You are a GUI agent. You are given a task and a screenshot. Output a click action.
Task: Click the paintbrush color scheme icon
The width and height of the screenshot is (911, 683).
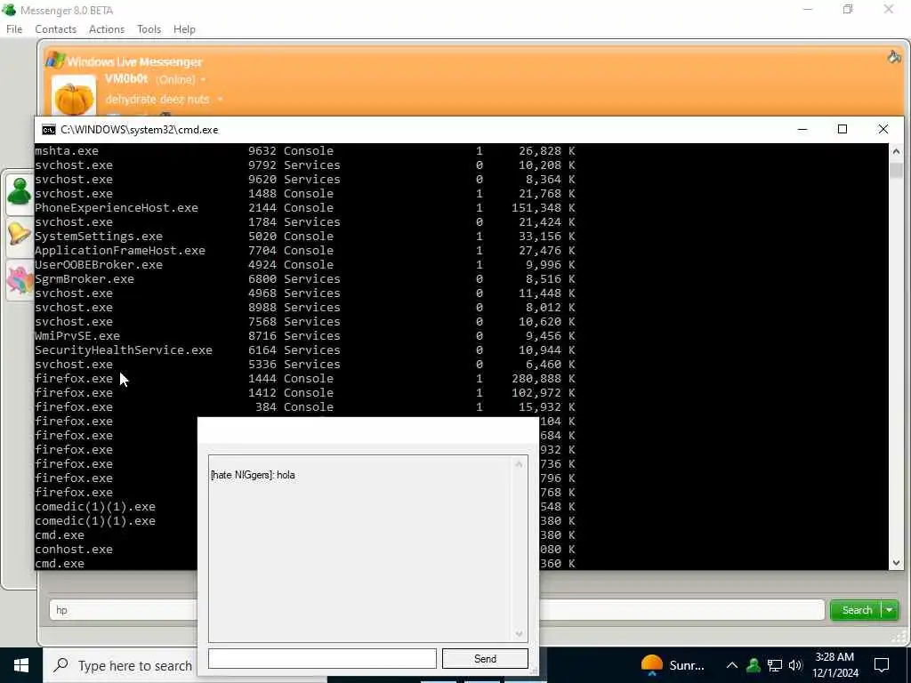[x=893, y=57]
